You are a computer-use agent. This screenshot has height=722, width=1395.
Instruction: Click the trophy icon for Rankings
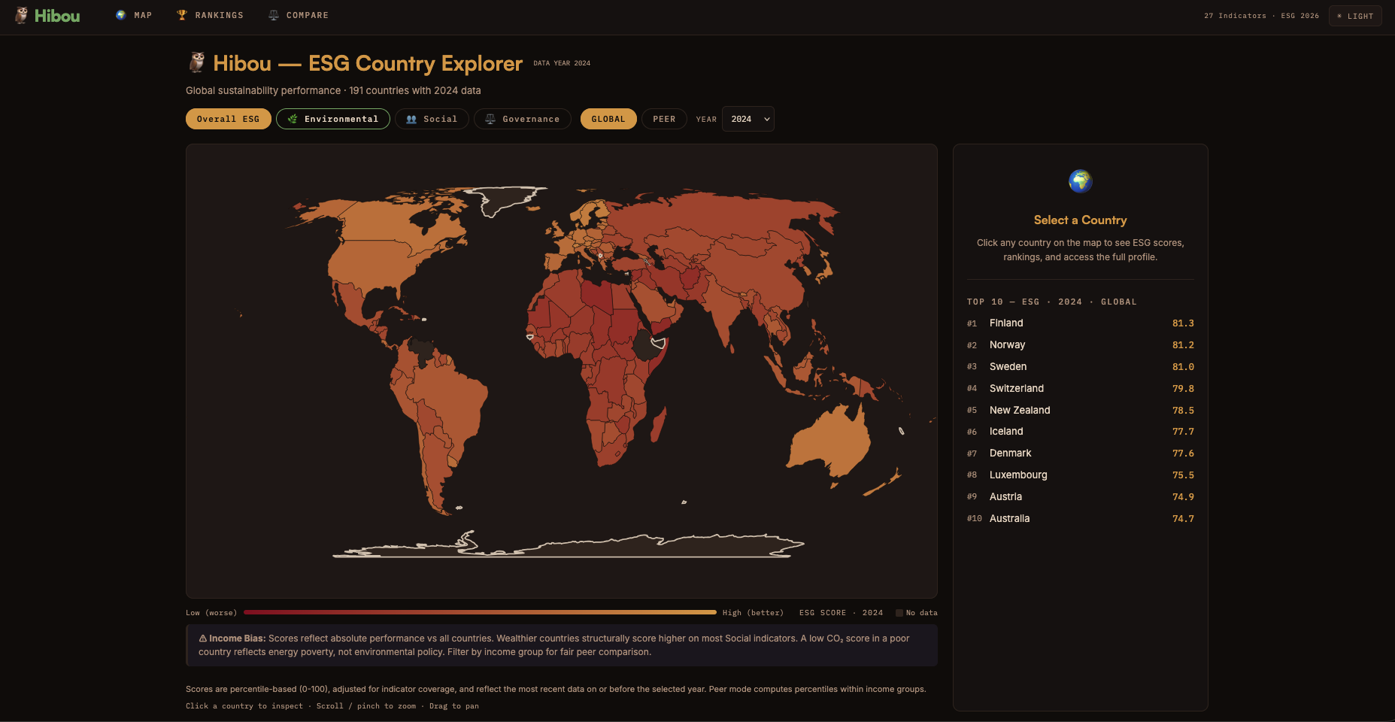click(181, 15)
